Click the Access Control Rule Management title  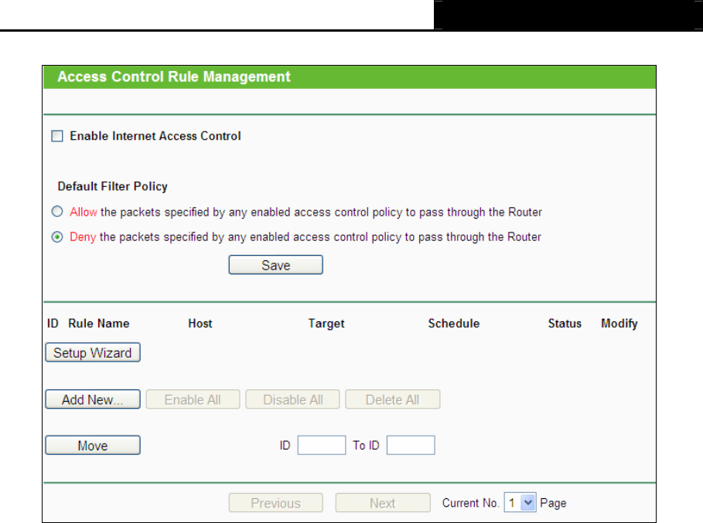(174, 76)
